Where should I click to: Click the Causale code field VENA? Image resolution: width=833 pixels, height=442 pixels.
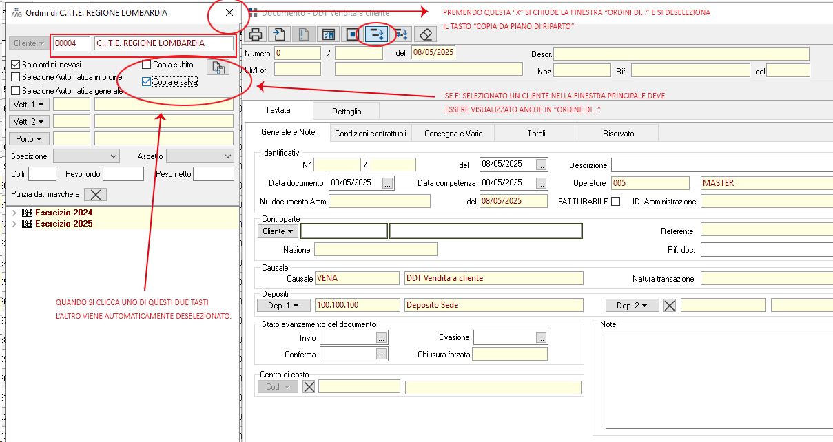[357, 278]
